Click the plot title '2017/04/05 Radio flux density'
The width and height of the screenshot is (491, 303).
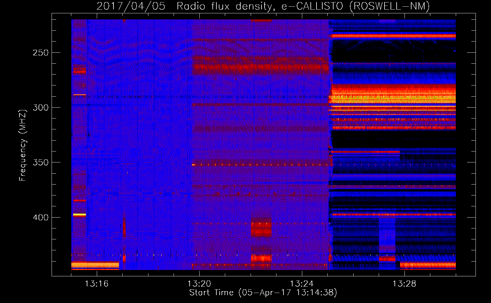[186, 6]
